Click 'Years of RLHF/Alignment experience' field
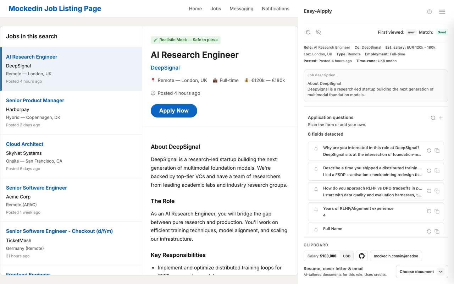The width and height of the screenshot is (454, 284). tap(376, 212)
